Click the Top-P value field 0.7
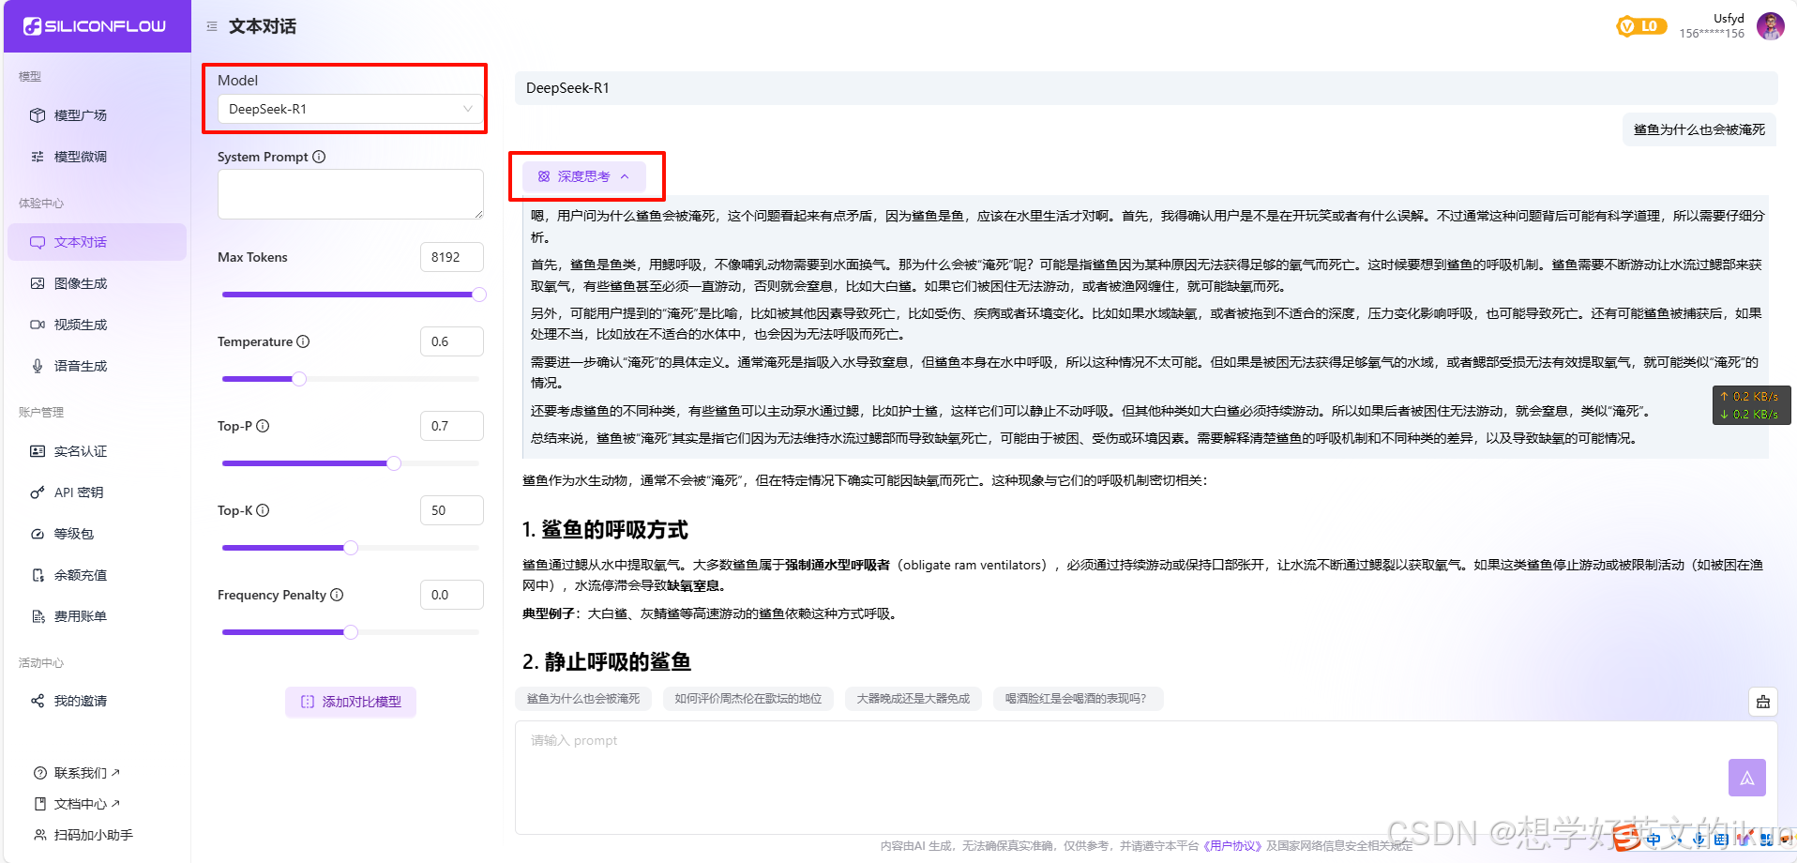The height and width of the screenshot is (863, 1797). pos(452,426)
